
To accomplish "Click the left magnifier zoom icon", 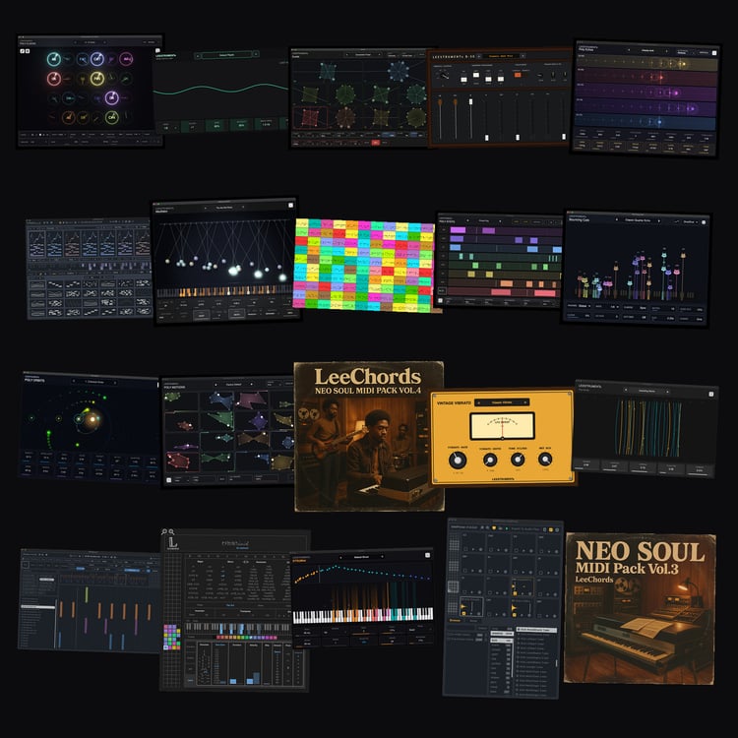I will point(164,531).
